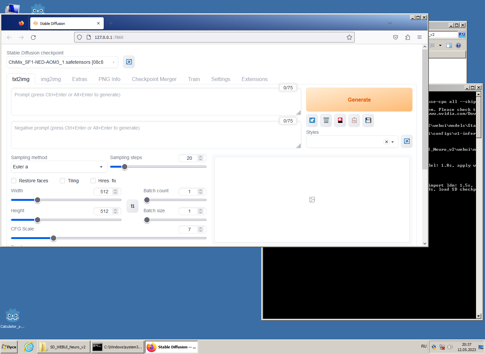Refresh the Styles list
485x354 pixels.
407,141
